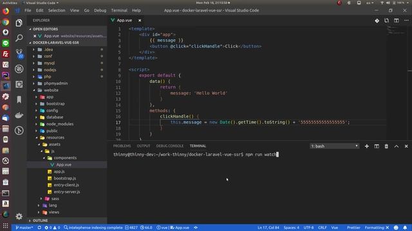Collapse the website folder
Image resolution: width=412 pixels, height=231 pixels.
[51, 90]
